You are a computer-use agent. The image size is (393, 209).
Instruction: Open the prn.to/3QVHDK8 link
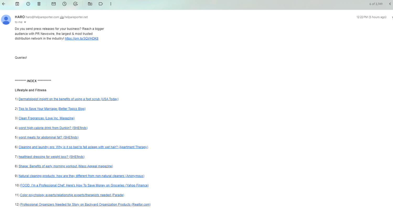point(82,39)
